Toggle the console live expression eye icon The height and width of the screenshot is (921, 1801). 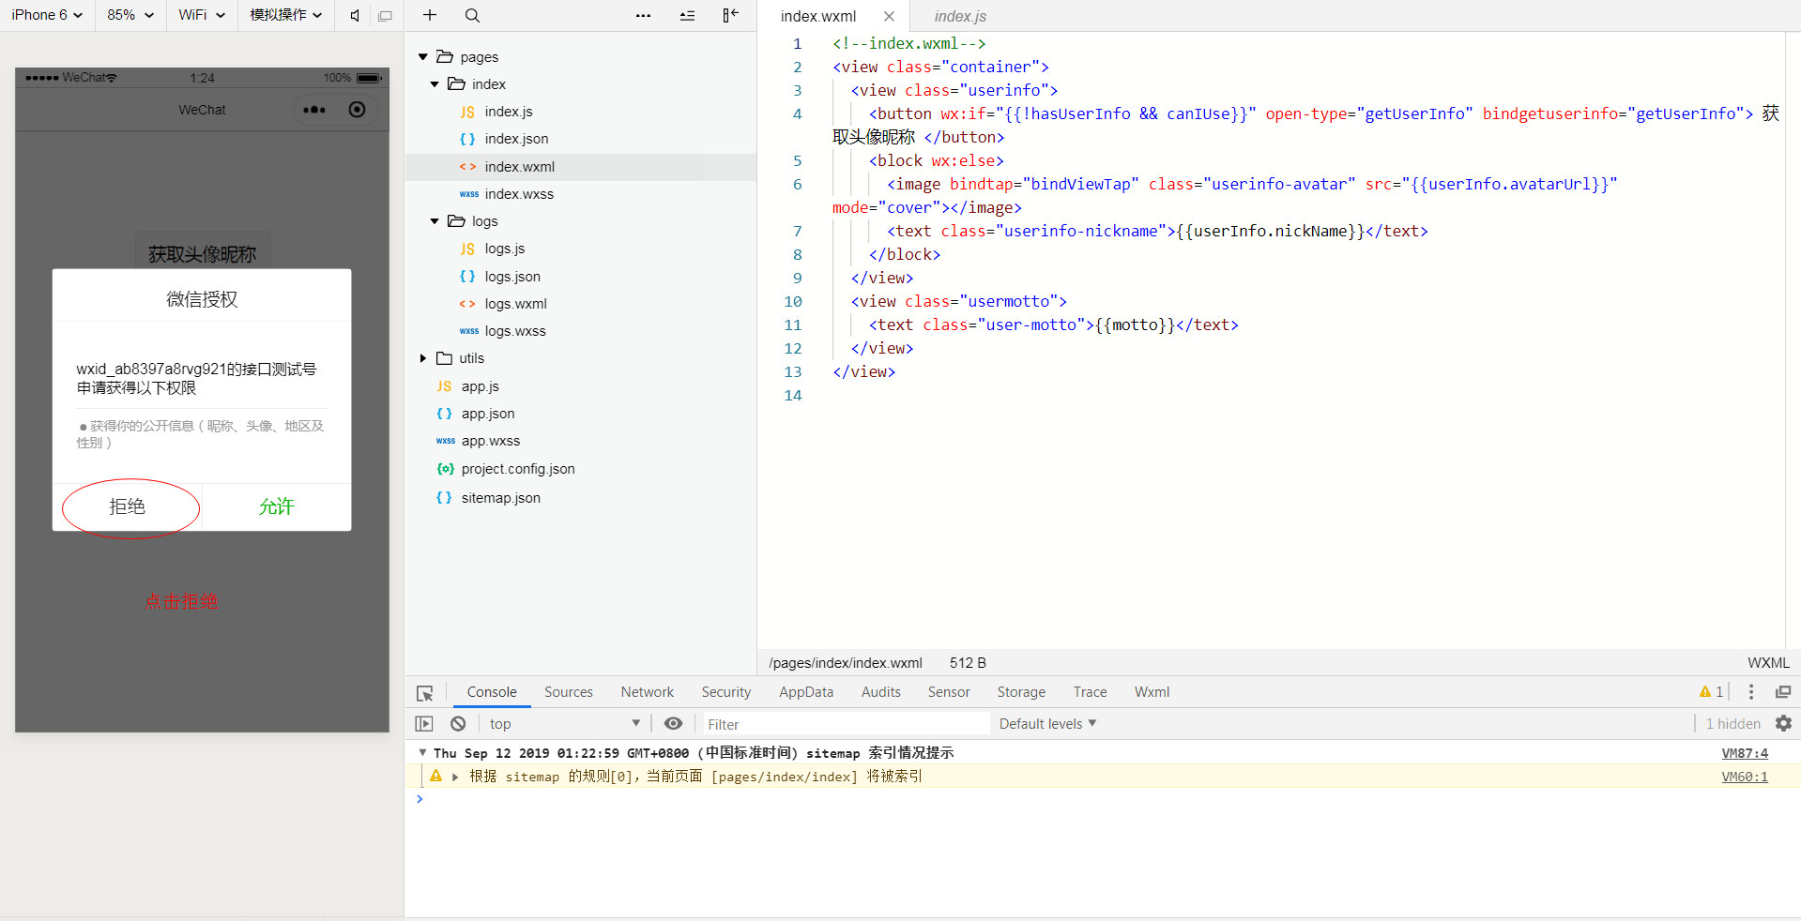[673, 724]
